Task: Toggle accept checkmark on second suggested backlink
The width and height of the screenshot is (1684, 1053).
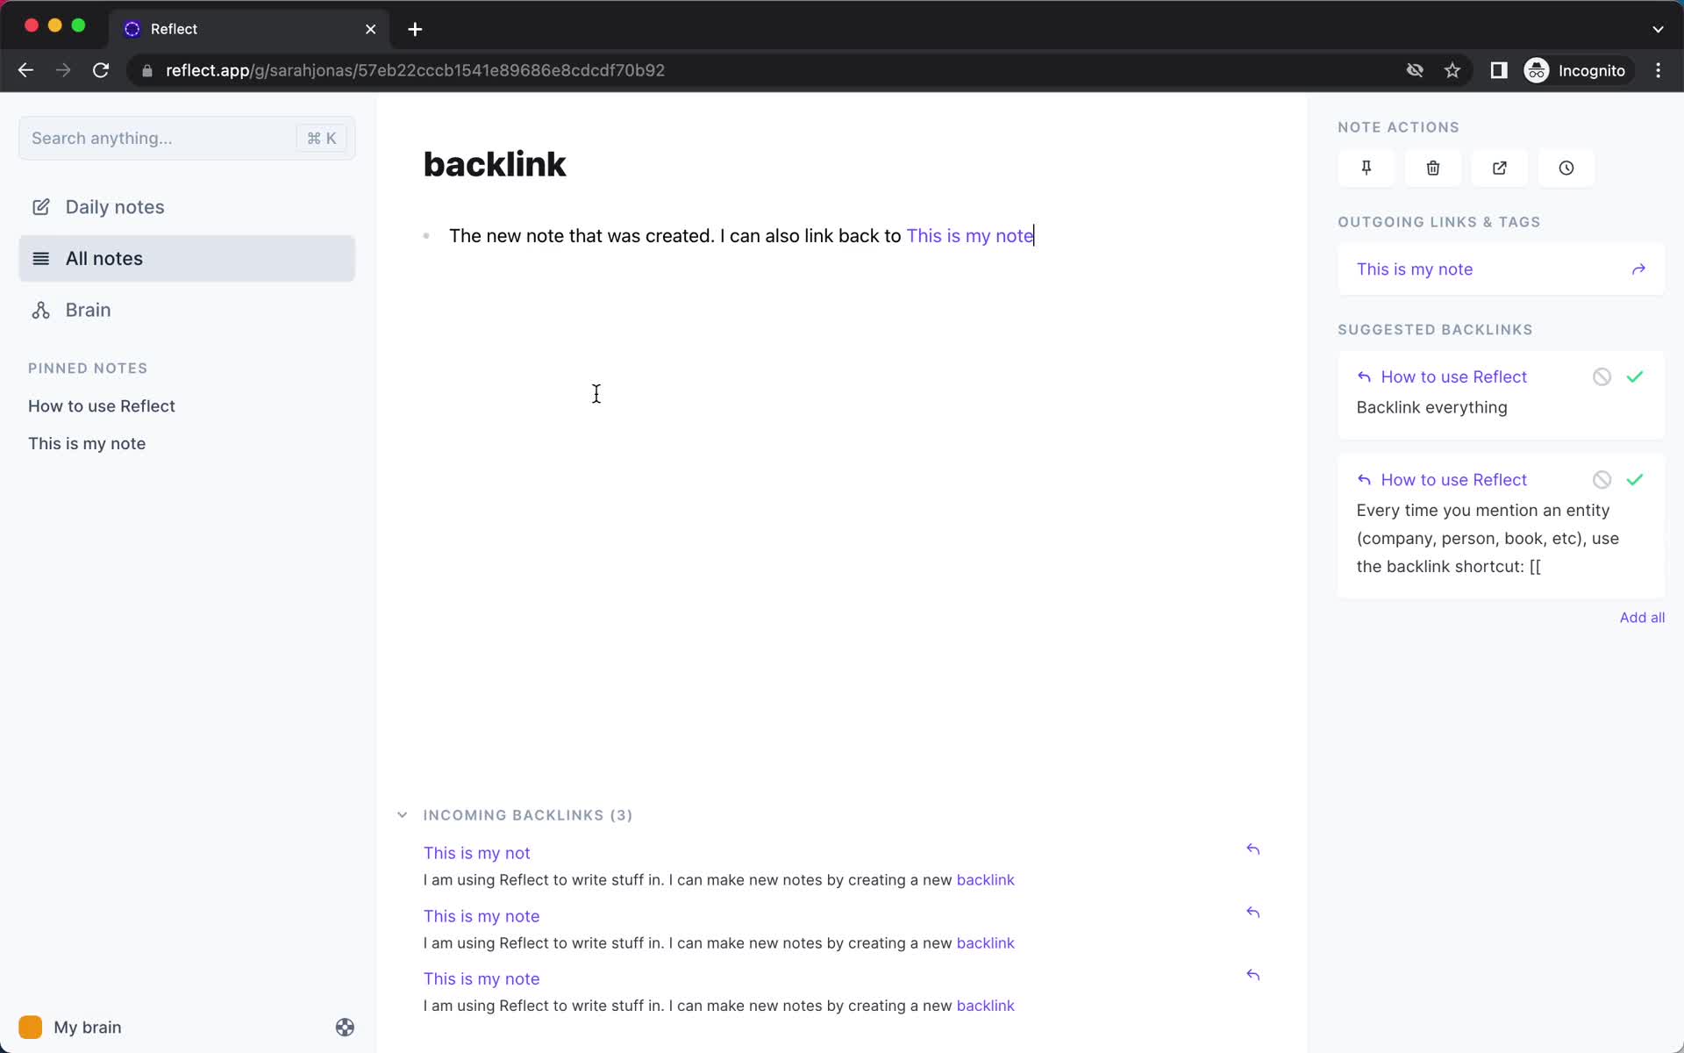Action: (x=1636, y=478)
